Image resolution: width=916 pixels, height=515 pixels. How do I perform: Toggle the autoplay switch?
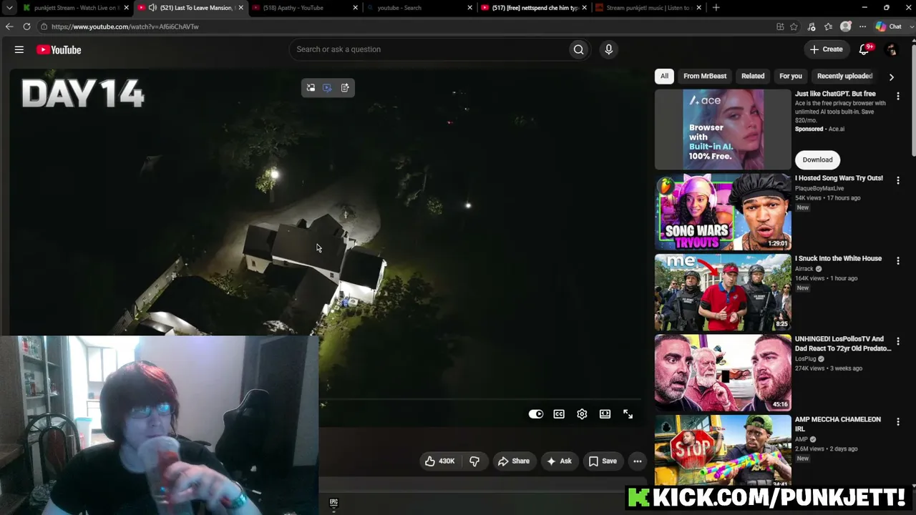536,414
